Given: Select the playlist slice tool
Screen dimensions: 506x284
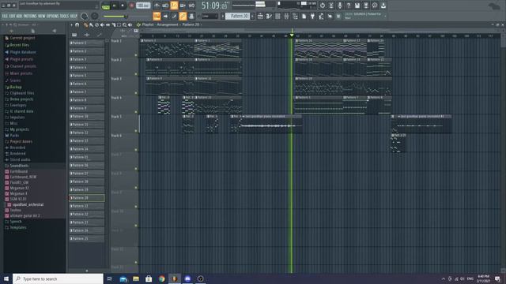Looking at the screenshot, I should (x=114, y=24).
